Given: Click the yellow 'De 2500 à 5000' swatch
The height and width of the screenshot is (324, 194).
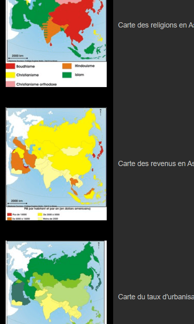Looking at the screenshot, I should point(40,215).
